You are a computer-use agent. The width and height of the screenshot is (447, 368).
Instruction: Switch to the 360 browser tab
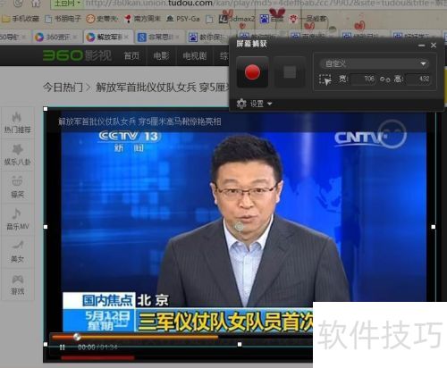point(56,38)
